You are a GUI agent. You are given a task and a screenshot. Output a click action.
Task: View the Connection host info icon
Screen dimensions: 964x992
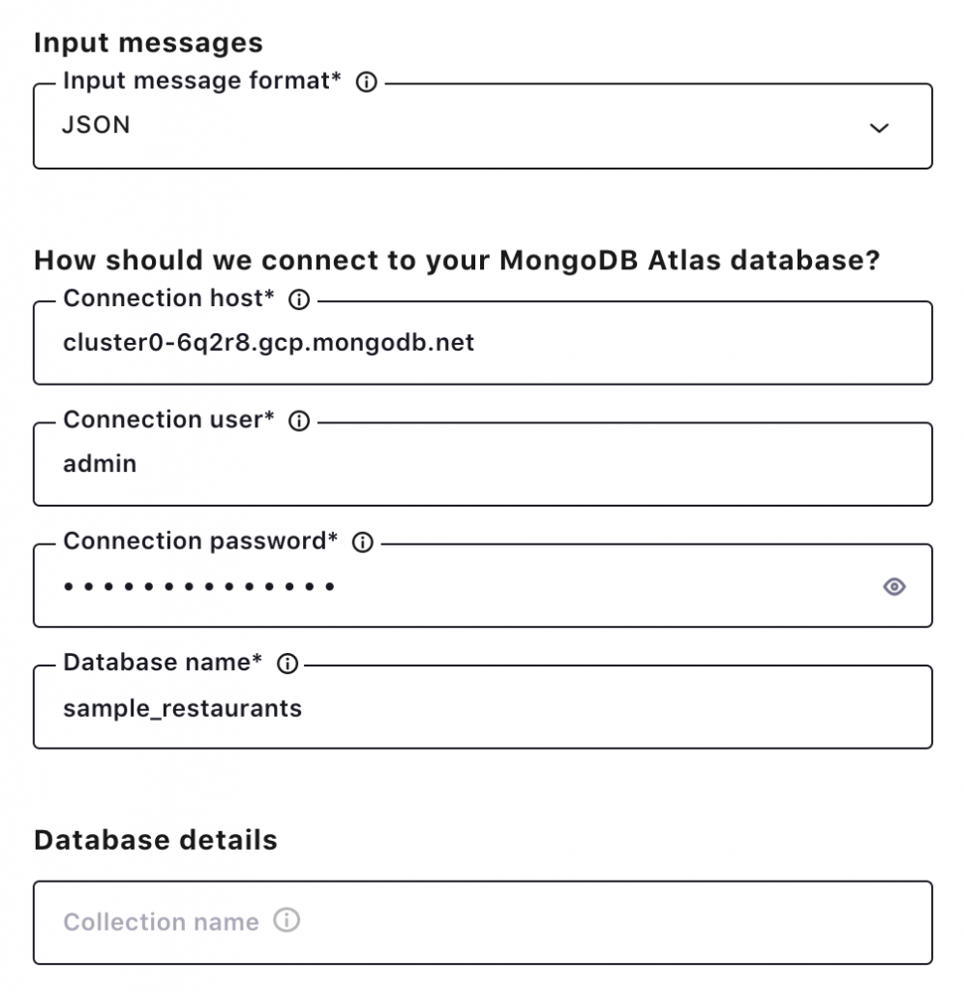point(300,299)
